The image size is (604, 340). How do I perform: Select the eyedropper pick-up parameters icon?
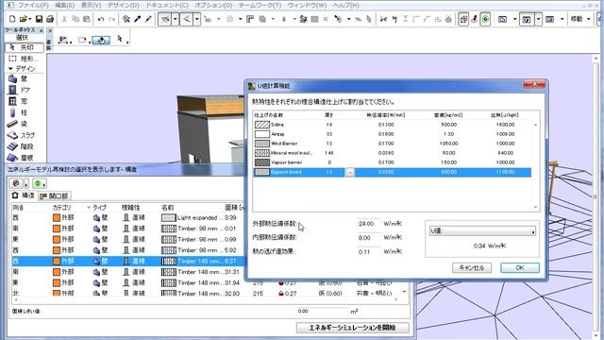138,19
